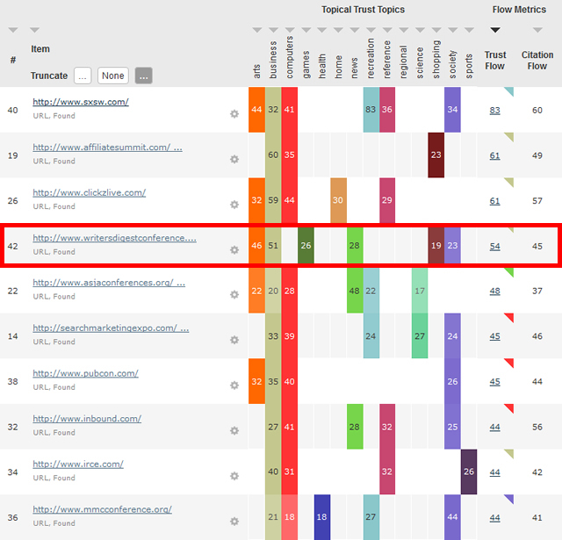Click Trust Flow value 48 for asjaconferences.org

495,291
